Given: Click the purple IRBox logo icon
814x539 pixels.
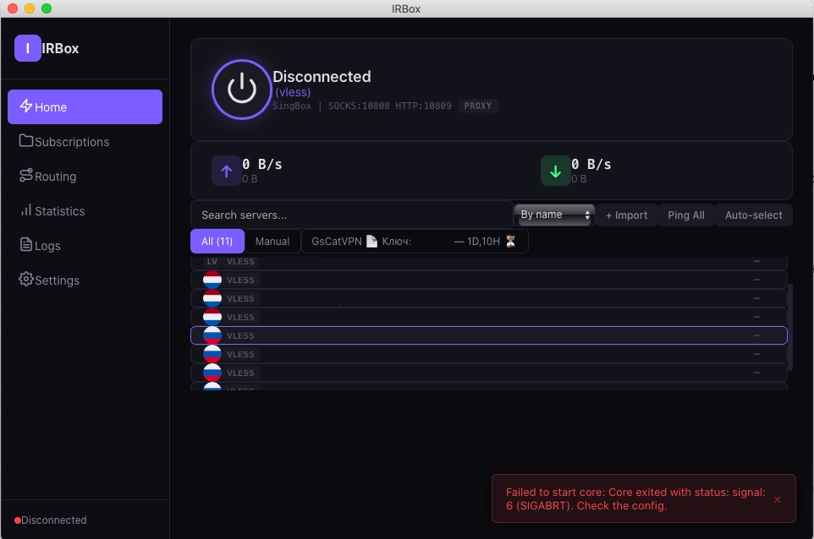Looking at the screenshot, I should (x=28, y=48).
